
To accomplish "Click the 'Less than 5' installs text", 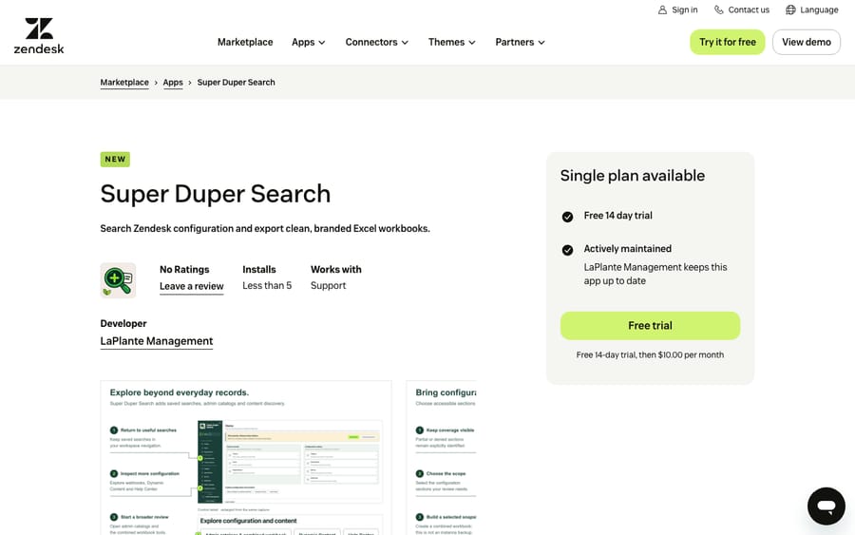I will click(267, 285).
